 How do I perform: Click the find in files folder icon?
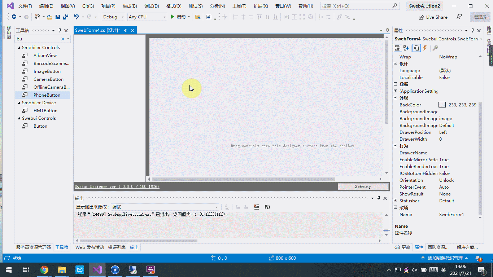click(x=198, y=17)
